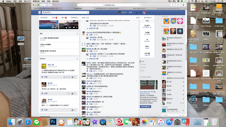Open the photo thumbnail with 125 likes
Image resolution: width=226 pixels, height=127 pixels.
tap(69, 25)
